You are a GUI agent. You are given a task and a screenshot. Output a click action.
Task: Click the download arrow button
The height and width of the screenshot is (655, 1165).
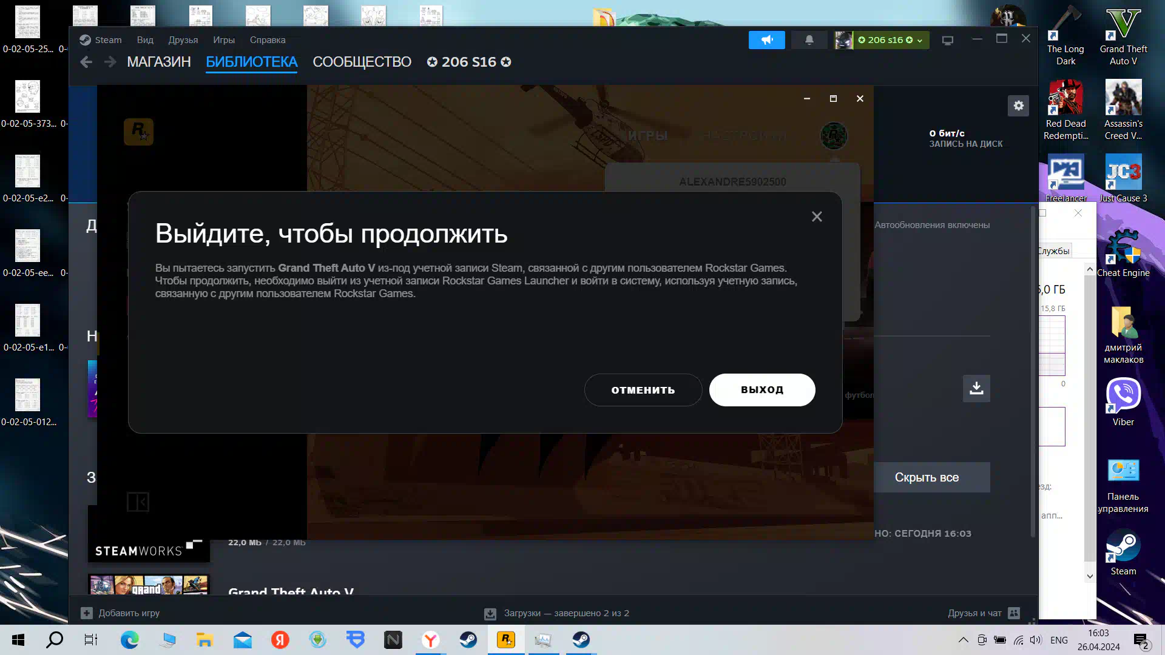(x=976, y=388)
